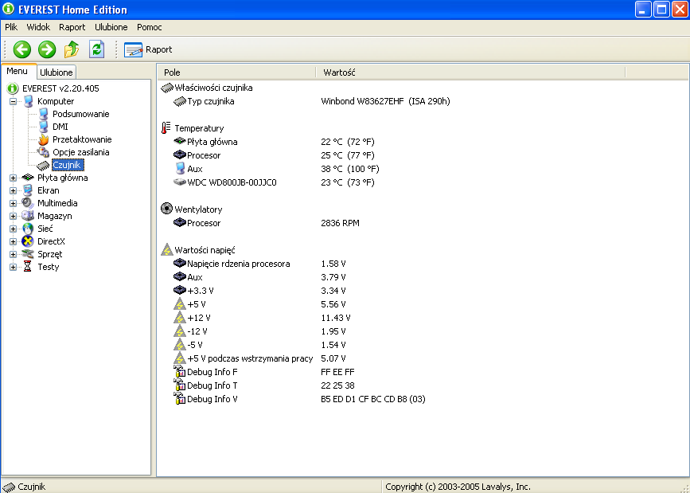Click the '-12 V' voltage row label
This screenshot has width=690, height=493.
click(197, 332)
